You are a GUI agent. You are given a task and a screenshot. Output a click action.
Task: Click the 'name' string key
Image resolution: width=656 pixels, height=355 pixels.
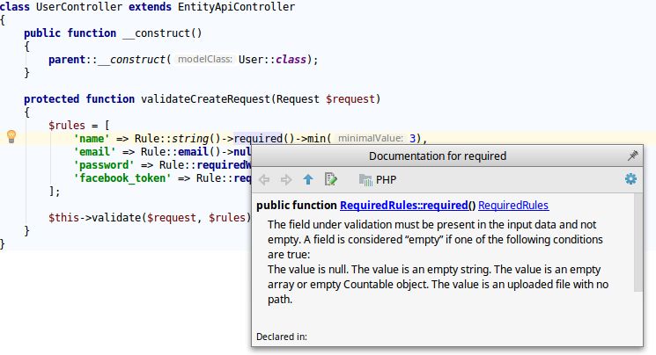tap(92, 138)
